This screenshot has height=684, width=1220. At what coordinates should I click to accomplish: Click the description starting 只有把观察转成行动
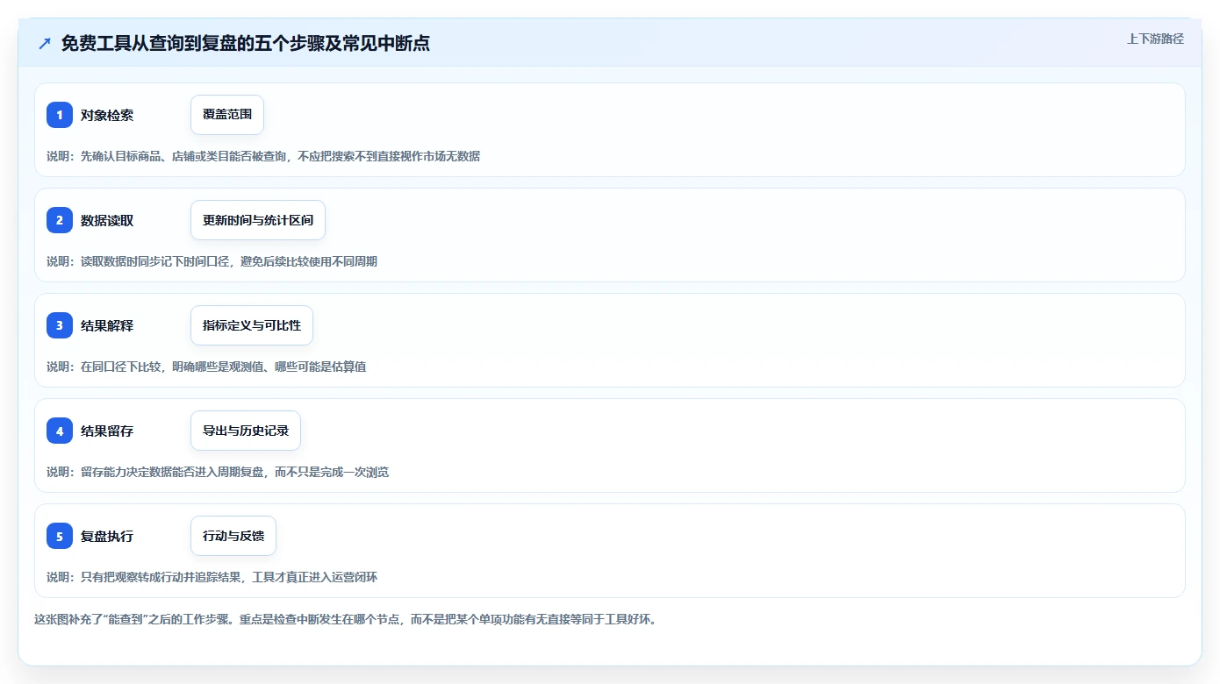[x=212, y=577]
